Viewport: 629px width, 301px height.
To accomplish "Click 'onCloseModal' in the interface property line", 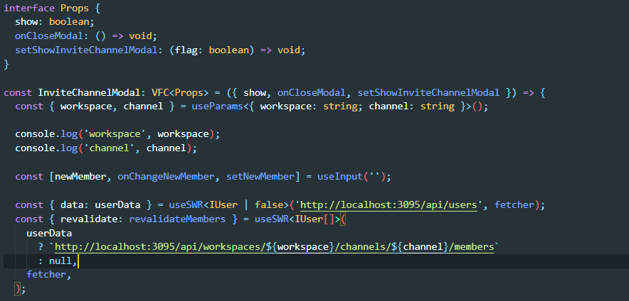I will coord(49,36).
